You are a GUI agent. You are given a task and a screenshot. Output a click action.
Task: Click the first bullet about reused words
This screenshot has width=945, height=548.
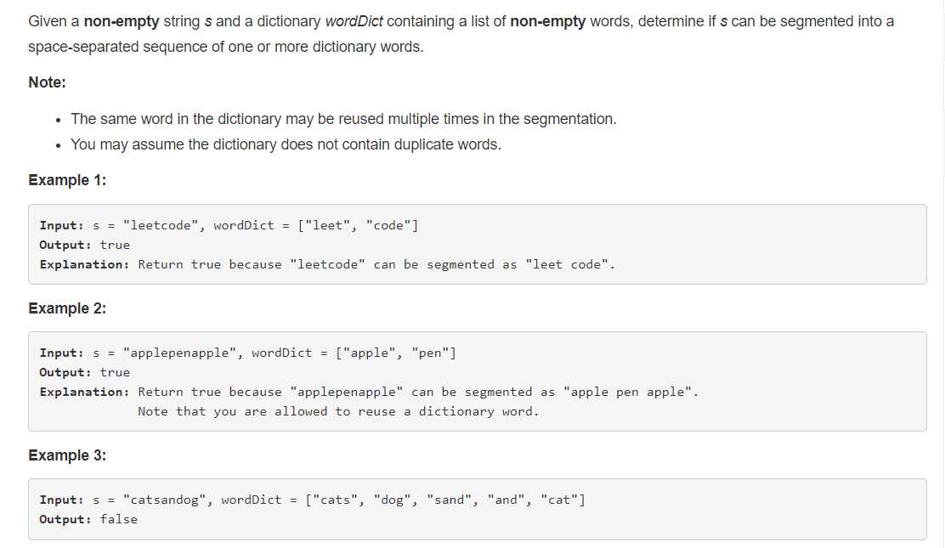(x=343, y=119)
